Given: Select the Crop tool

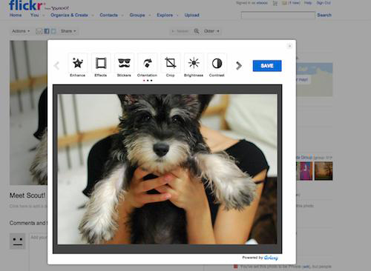Looking at the screenshot, I should [171, 65].
